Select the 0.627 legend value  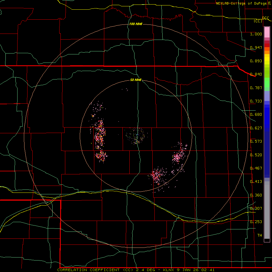click(x=256, y=128)
